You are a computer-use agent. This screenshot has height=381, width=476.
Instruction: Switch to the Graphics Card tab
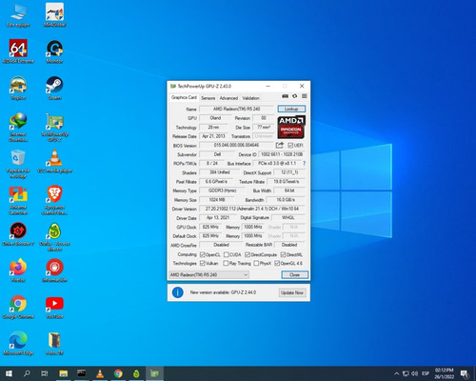click(x=184, y=97)
